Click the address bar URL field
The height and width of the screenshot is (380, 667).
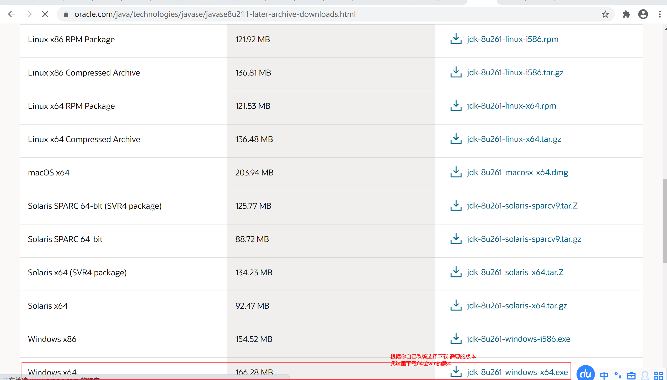click(215, 14)
